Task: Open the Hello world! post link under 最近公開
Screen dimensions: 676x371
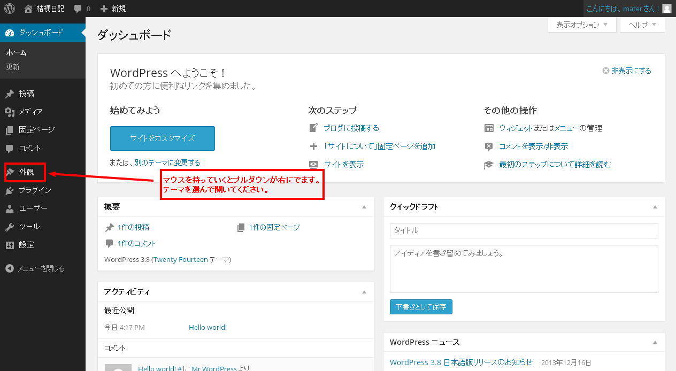Action: click(x=208, y=327)
